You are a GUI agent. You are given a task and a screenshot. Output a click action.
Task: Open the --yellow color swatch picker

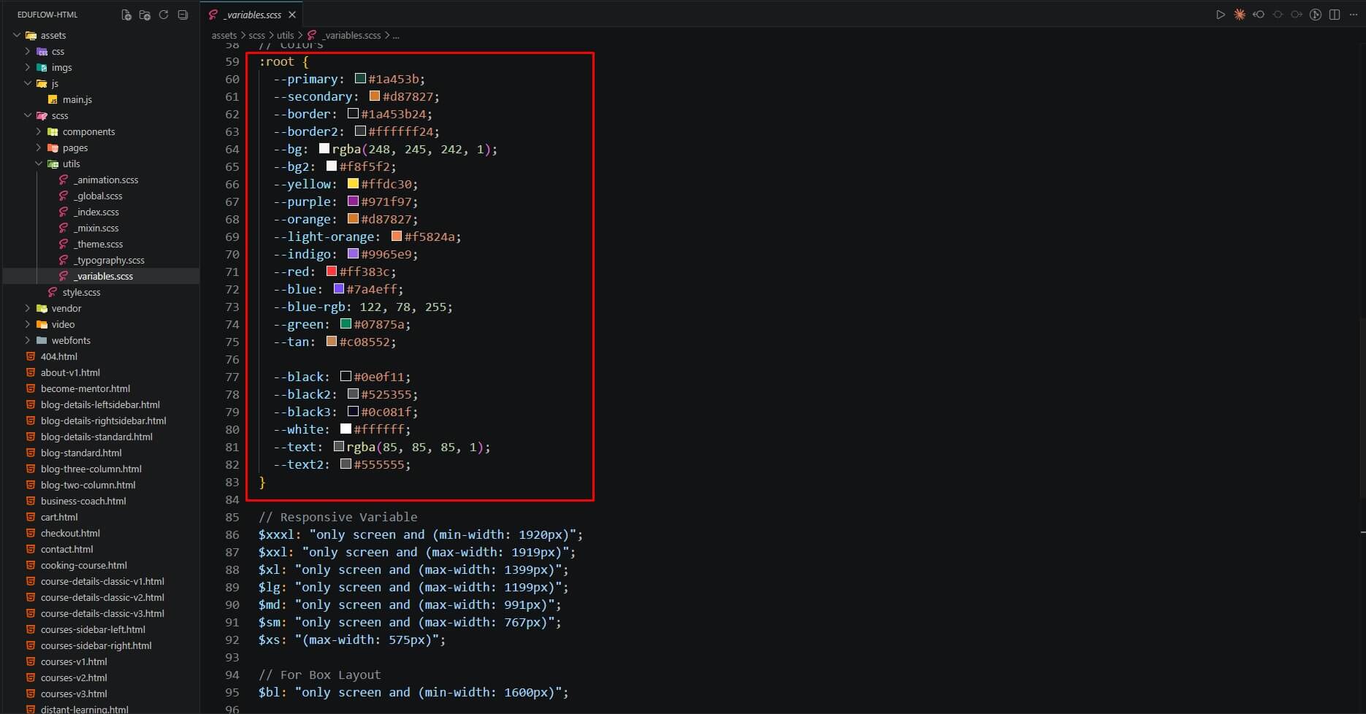coord(353,184)
